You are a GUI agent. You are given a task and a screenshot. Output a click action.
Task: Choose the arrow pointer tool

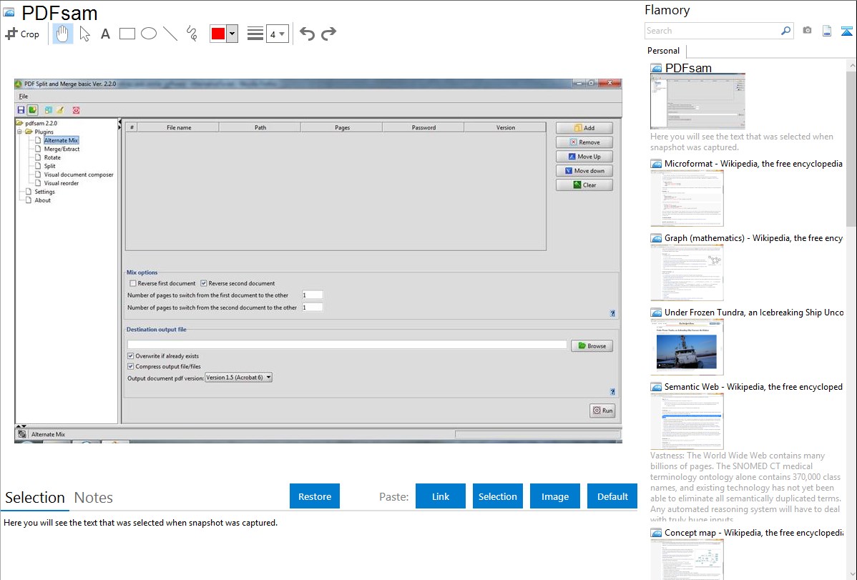tap(84, 34)
